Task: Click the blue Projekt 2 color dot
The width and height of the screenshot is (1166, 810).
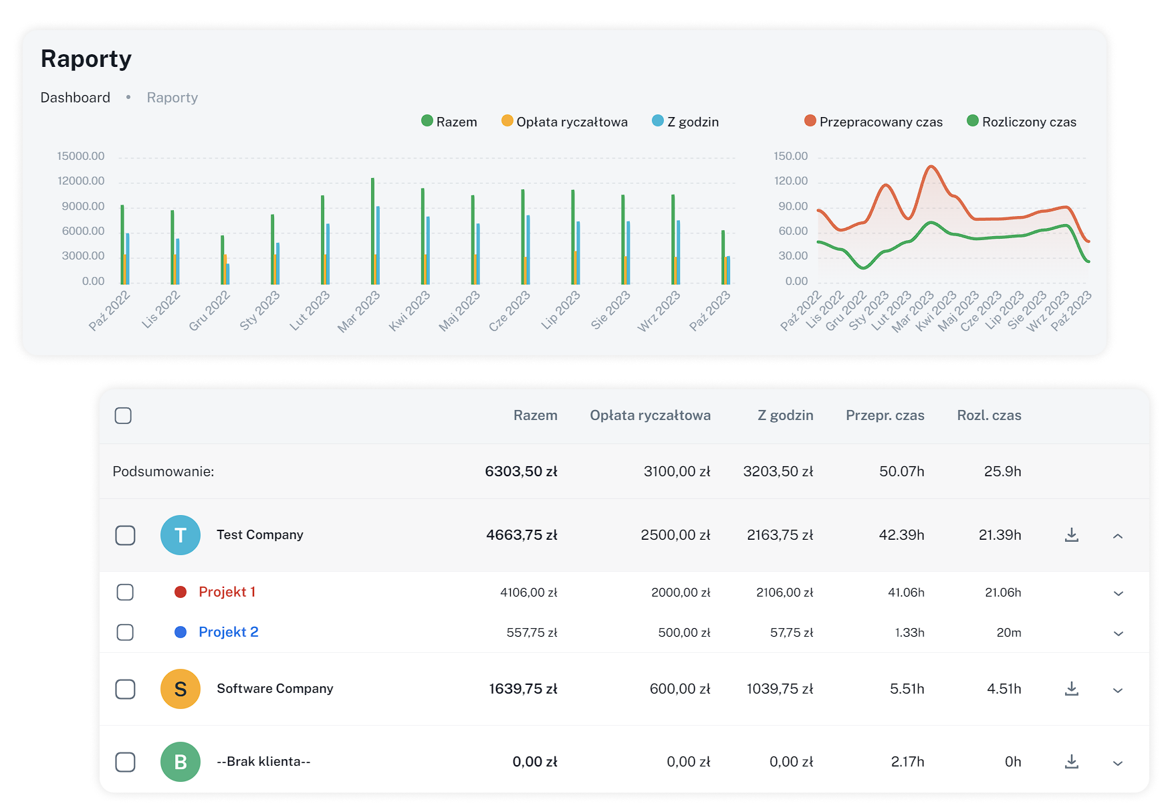Action: [x=181, y=632]
